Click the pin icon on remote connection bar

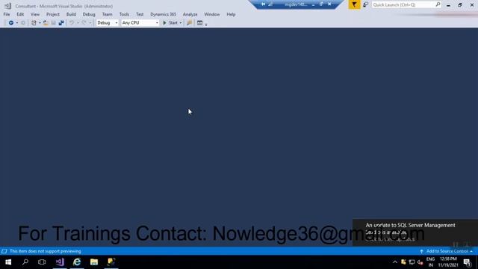[x=264, y=4]
